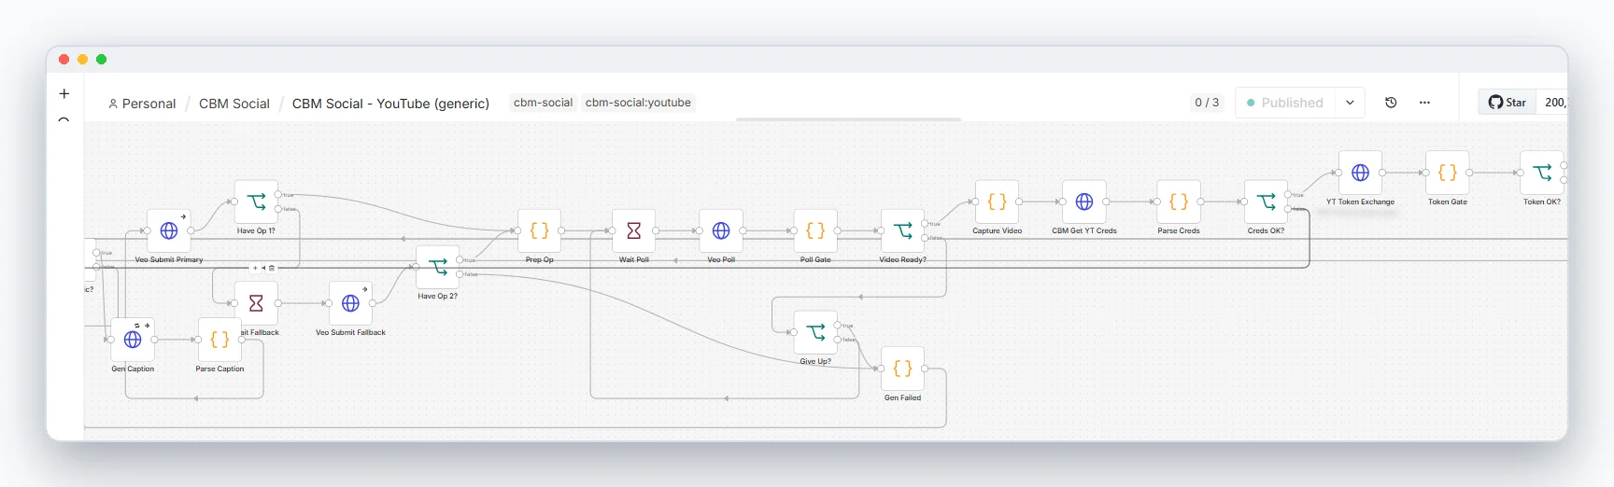Image resolution: width=1614 pixels, height=487 pixels.
Task: Open the CBM Social folder breadcrumb
Action: (x=234, y=104)
